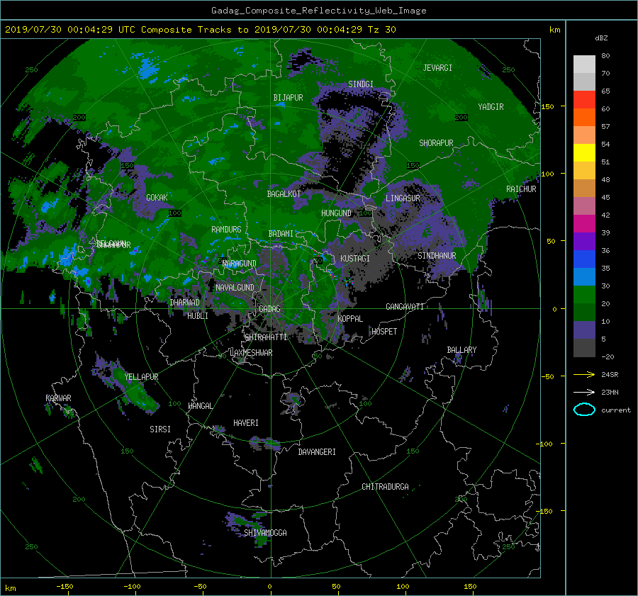Screen dimensions: 638x596
Task: Click the cyan 'current' ellipse legend icon
Action: pyautogui.click(x=584, y=410)
